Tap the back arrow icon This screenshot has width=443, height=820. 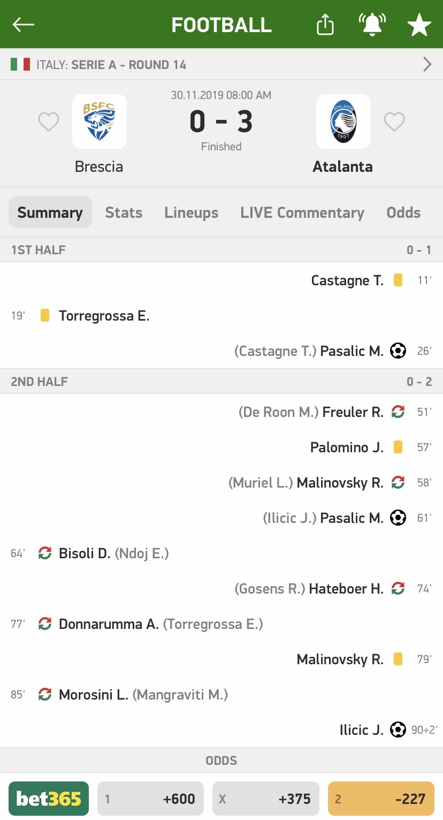point(24,25)
